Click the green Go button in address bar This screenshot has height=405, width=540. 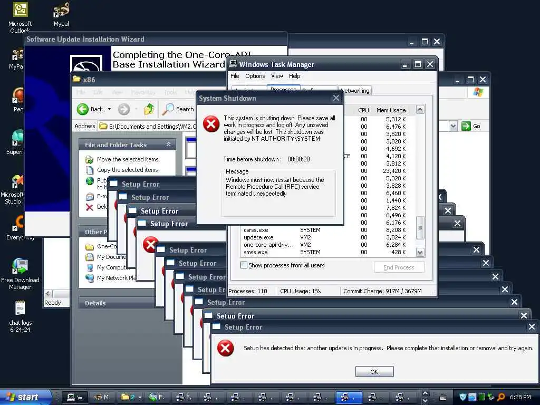[x=471, y=126]
